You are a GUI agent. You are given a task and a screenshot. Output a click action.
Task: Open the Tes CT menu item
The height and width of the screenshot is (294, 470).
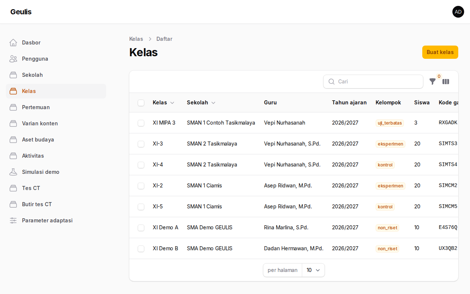click(56, 188)
